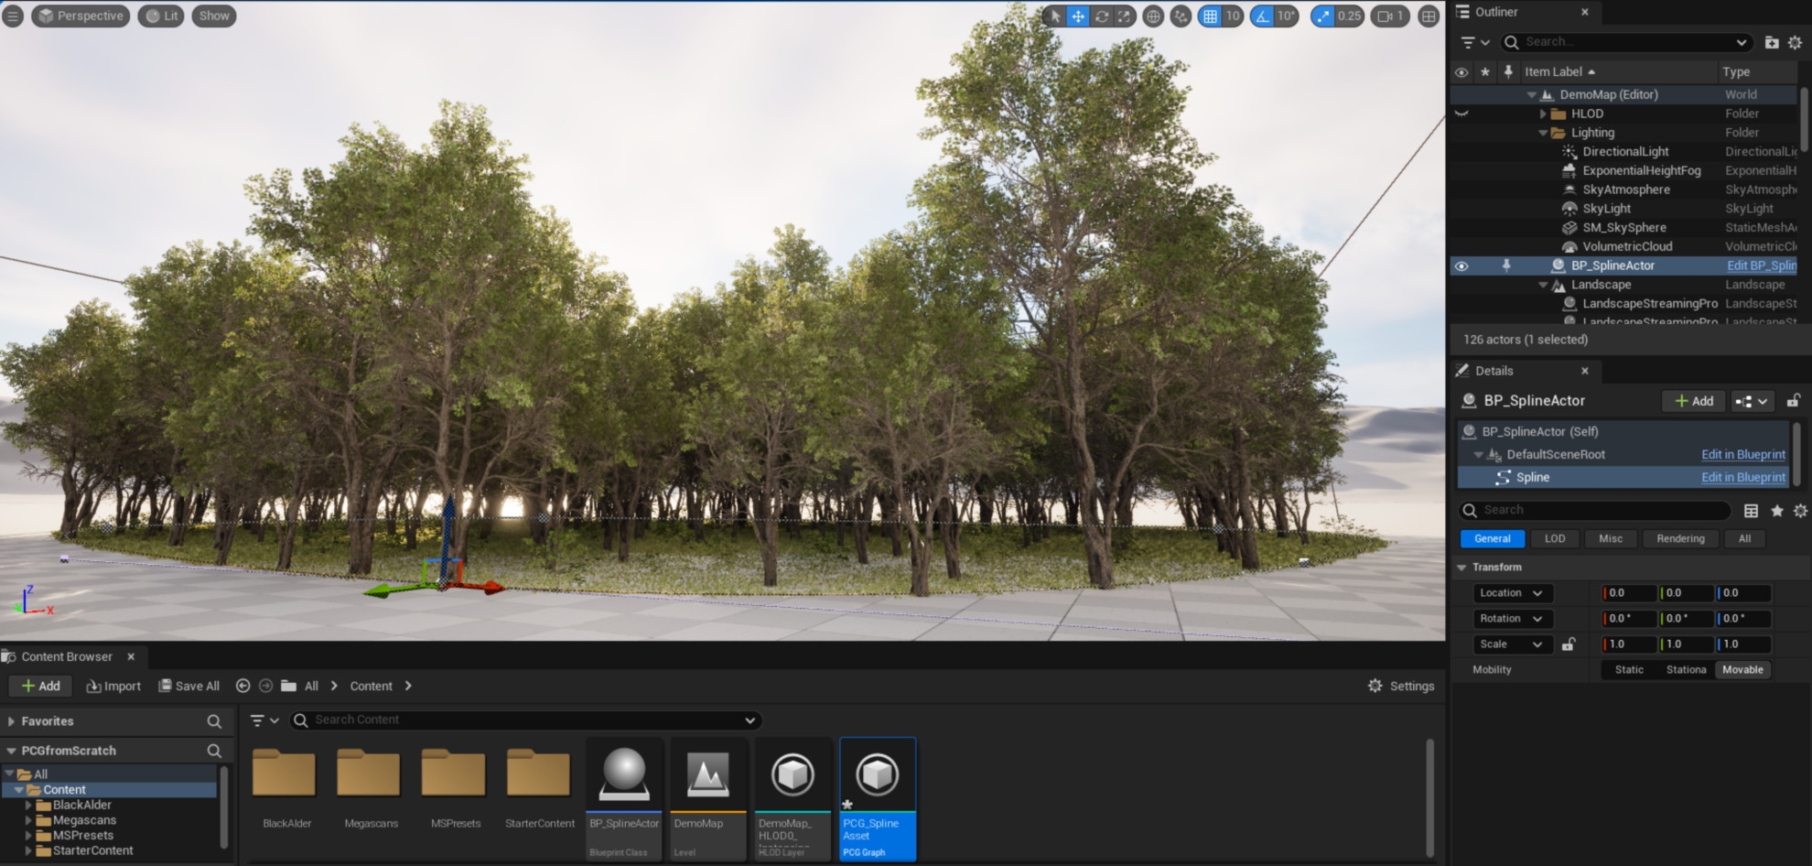
Task: Select the rotate transform tool in viewport
Action: 1102,16
